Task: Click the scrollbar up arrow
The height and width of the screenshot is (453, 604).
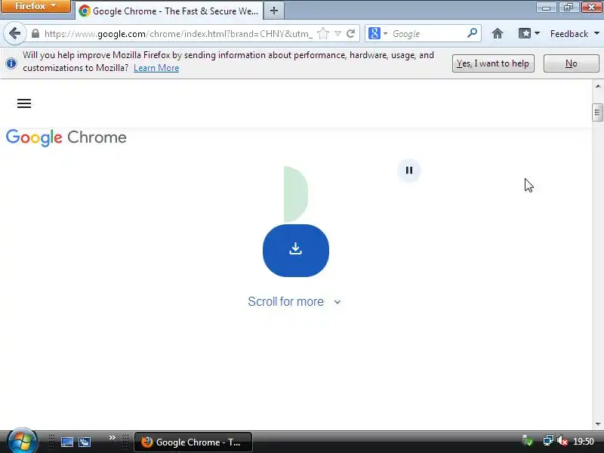Action: (598, 86)
